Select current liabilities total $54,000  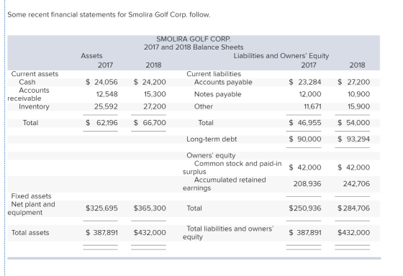tap(353, 123)
